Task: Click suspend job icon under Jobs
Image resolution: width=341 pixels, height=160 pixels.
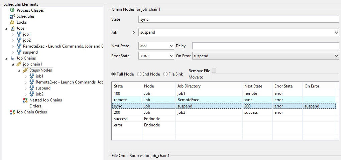Action: pyautogui.click(x=19, y=52)
